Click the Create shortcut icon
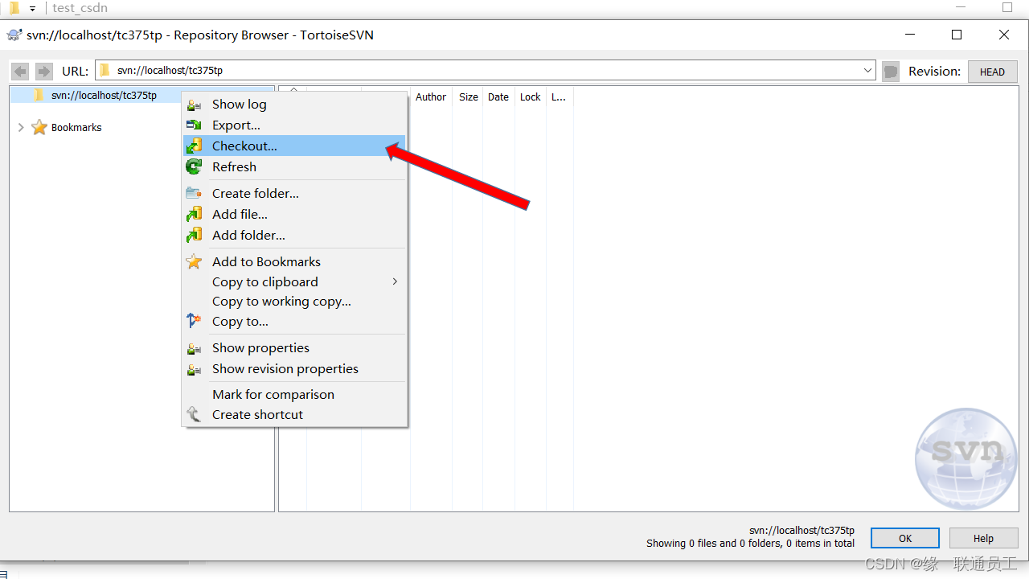Image resolution: width=1029 pixels, height=579 pixels. click(x=194, y=414)
